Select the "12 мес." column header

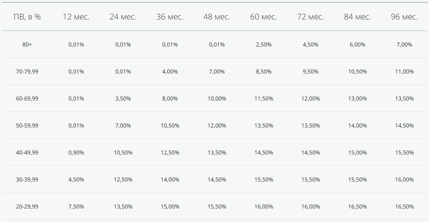76,17
